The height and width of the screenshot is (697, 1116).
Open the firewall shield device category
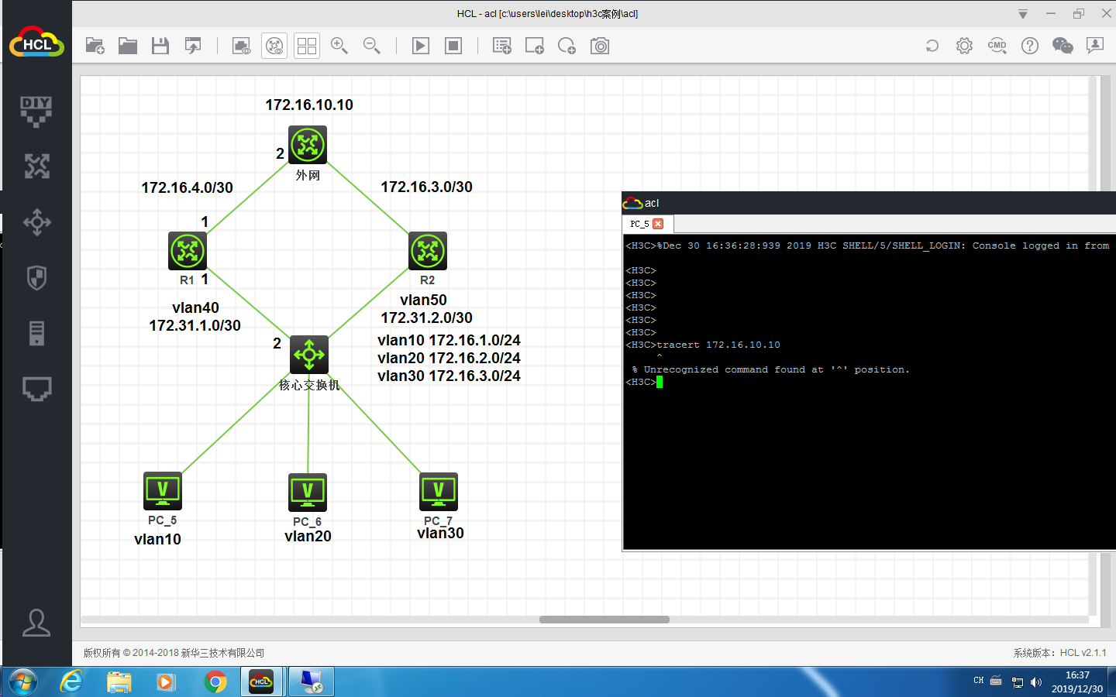[x=36, y=277]
